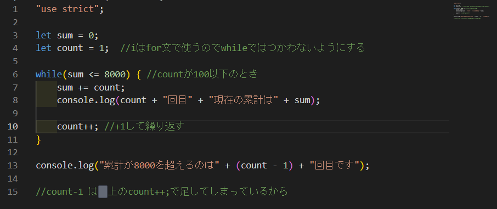This screenshot has width=497, height=209.
Task: Click line number 1 in the gutter
Action: click(x=15, y=9)
